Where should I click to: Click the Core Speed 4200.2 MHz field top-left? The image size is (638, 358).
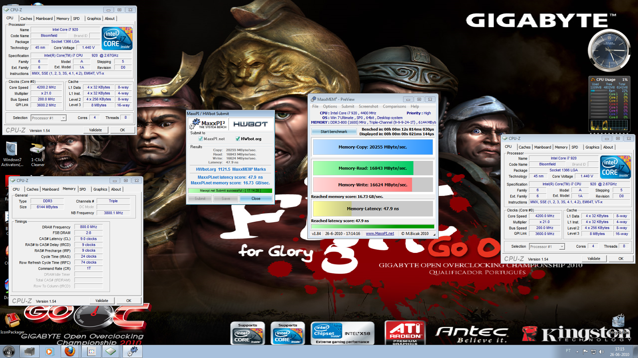(46, 88)
